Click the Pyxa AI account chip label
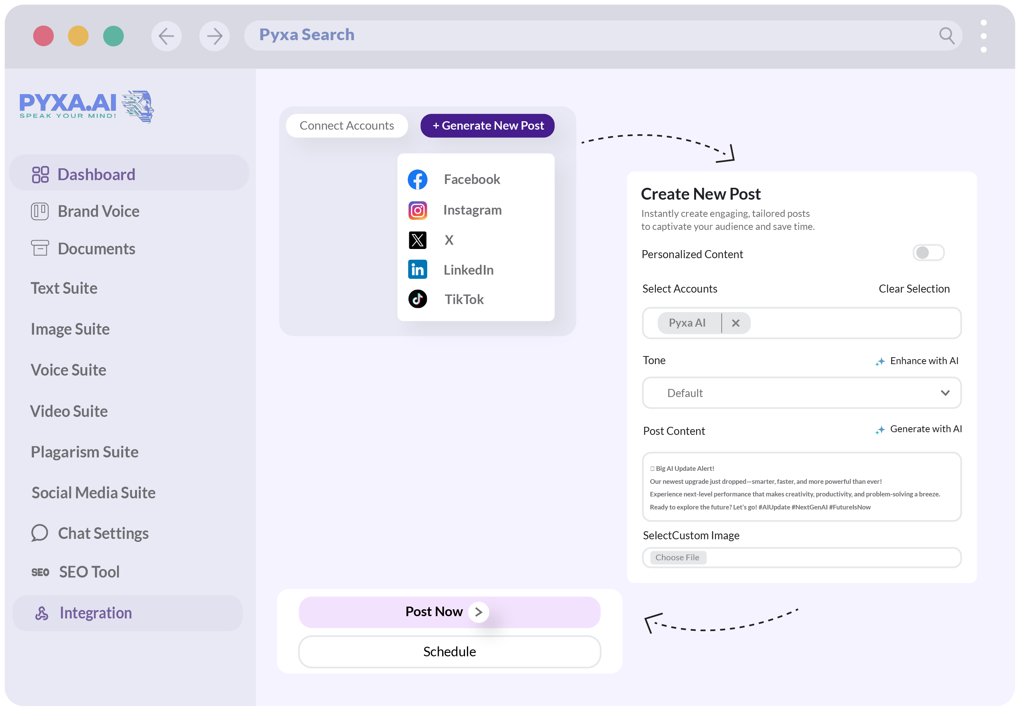 point(687,323)
